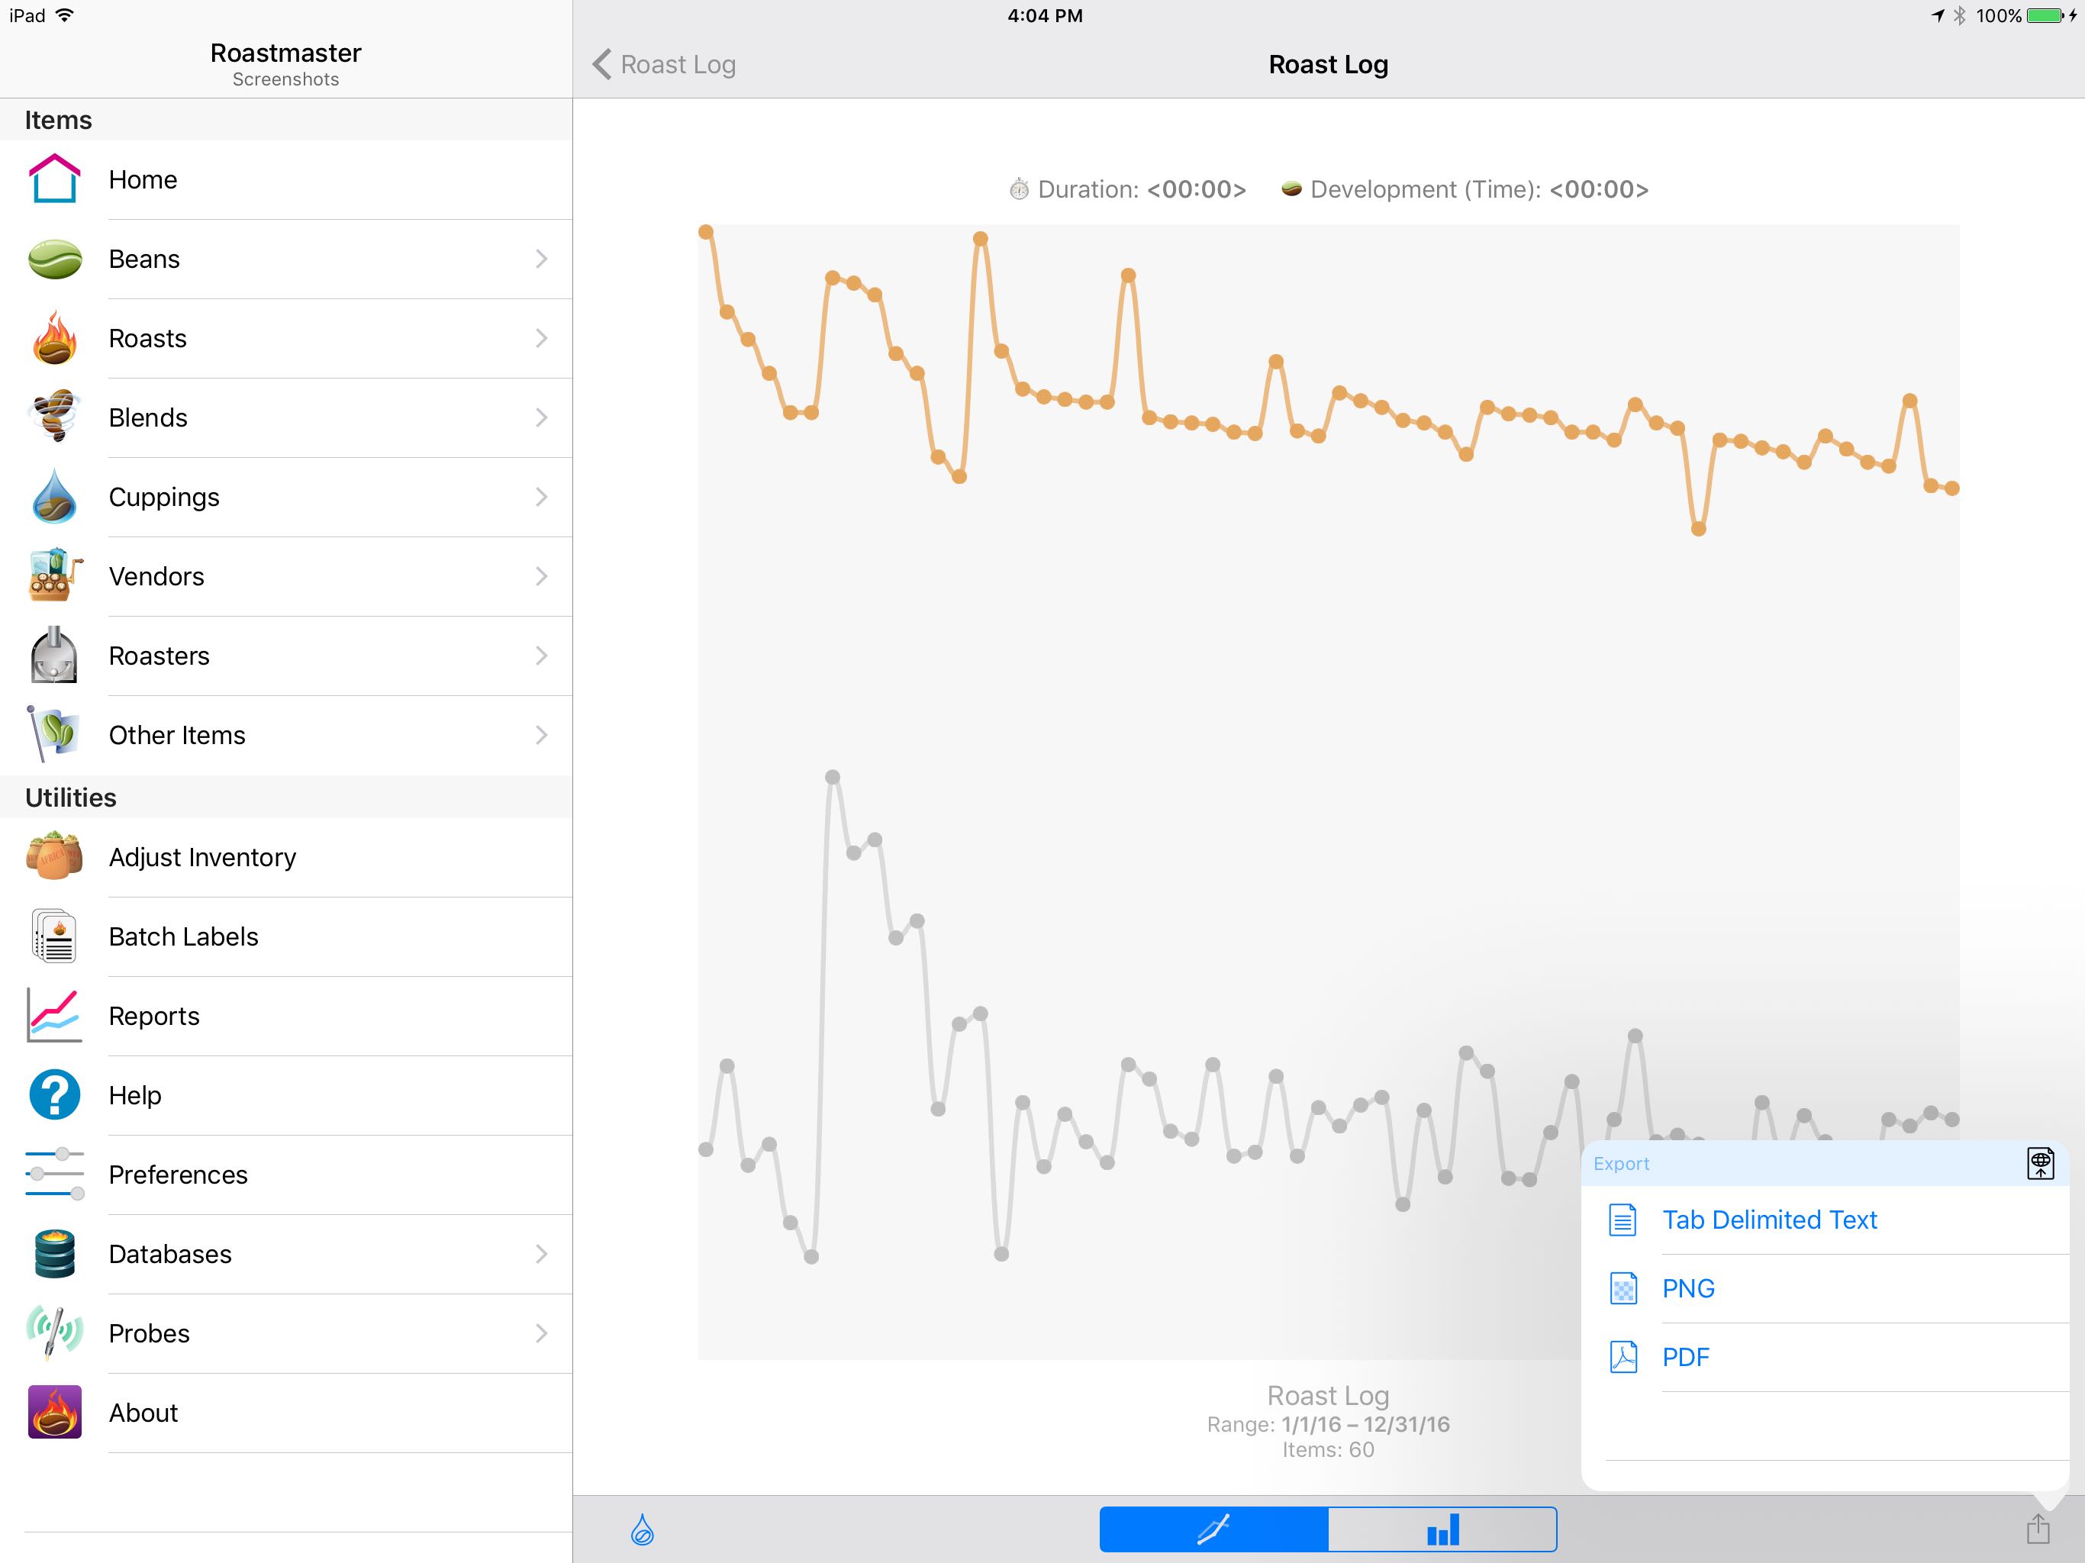
Task: Switch to line chart view segment
Action: tap(1213, 1529)
